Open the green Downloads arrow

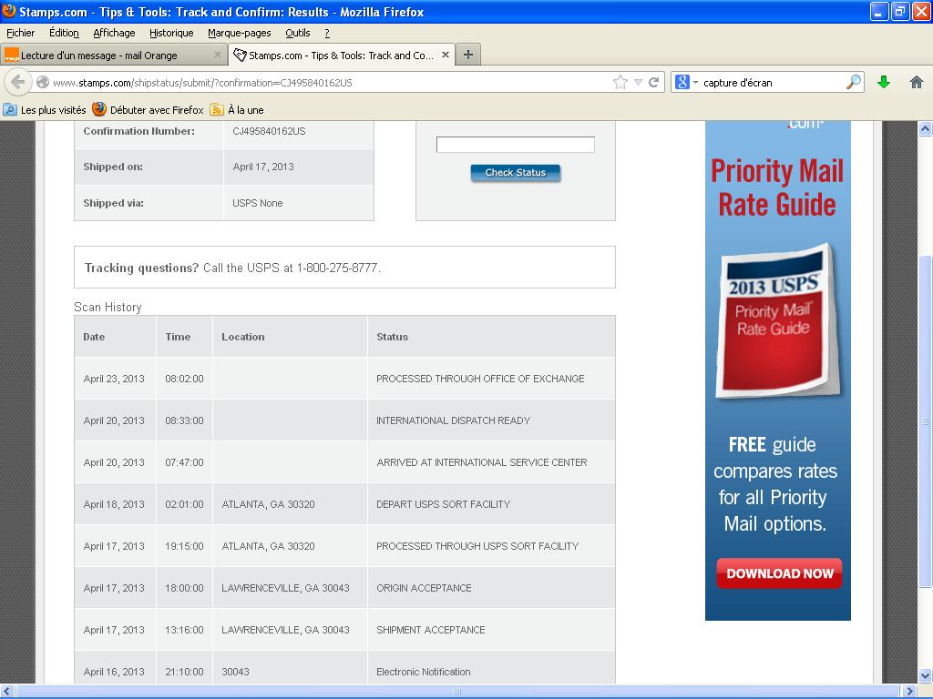point(884,82)
